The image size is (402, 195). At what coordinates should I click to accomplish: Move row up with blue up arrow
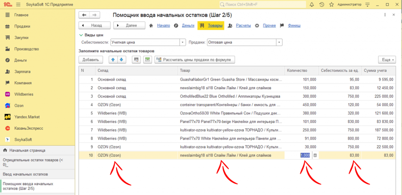coord(113,60)
